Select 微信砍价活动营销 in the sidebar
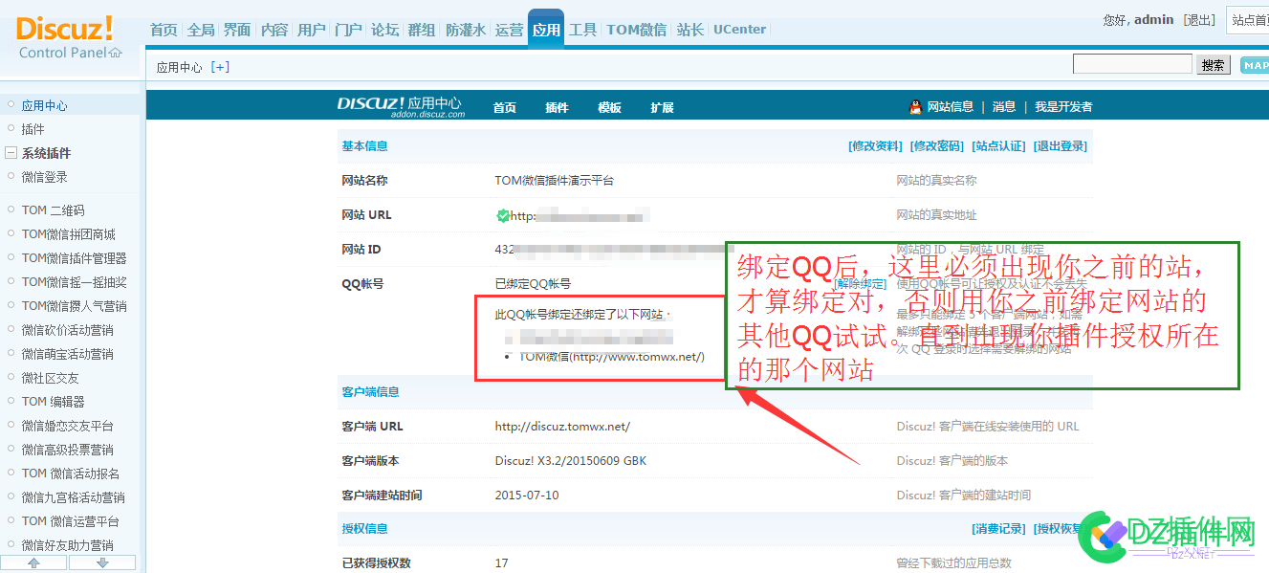The image size is (1269, 573). tap(68, 330)
